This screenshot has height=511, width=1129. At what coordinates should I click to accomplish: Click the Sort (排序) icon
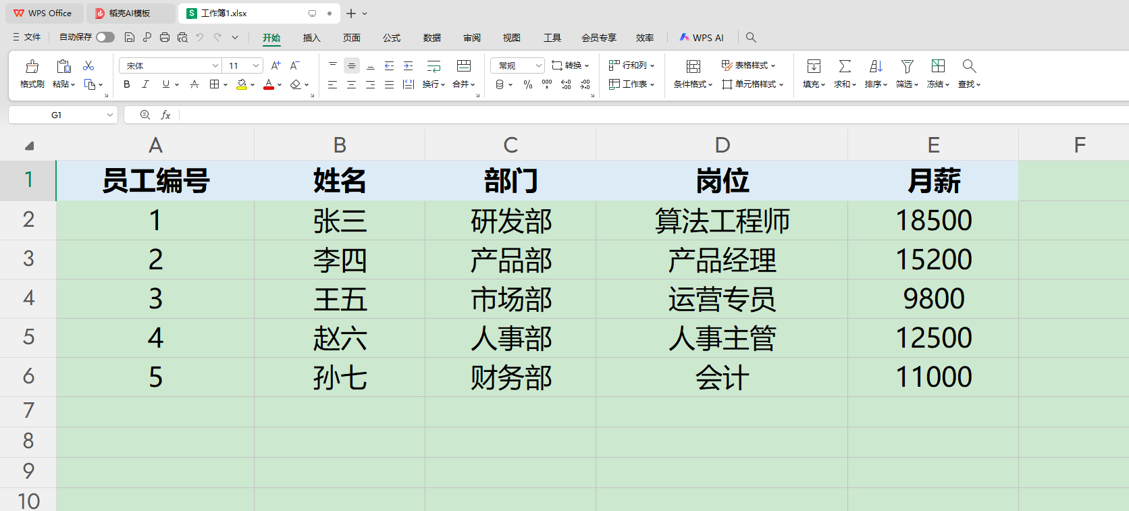point(876,66)
